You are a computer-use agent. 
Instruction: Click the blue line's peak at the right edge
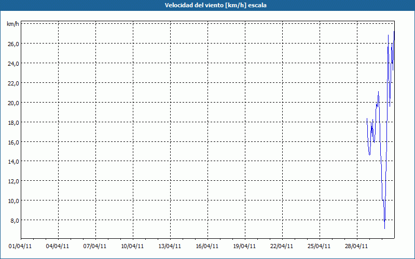[394, 32]
